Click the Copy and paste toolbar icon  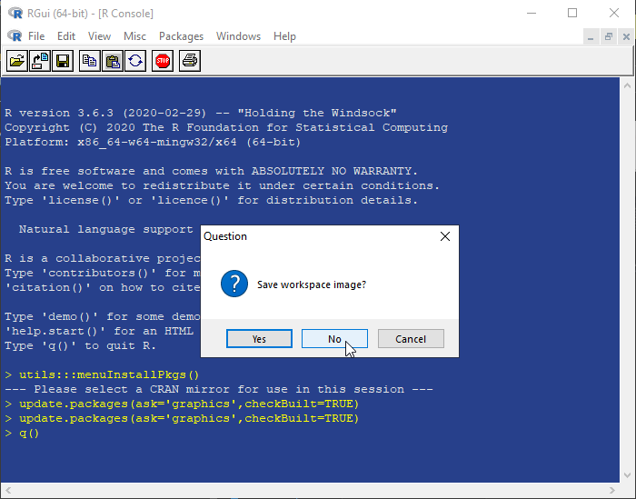[x=135, y=61]
